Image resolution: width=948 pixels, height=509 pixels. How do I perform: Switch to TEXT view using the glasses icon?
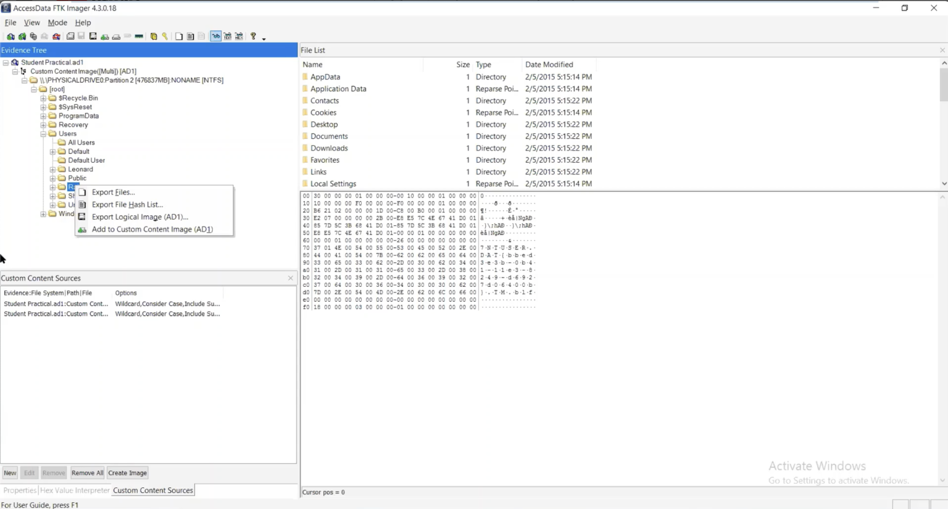[227, 36]
